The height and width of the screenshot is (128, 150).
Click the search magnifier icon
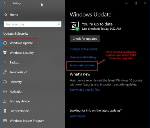[59, 24]
